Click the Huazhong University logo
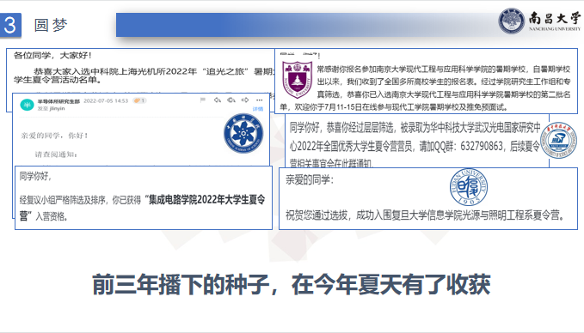The height and width of the screenshot is (333, 584). click(x=558, y=140)
